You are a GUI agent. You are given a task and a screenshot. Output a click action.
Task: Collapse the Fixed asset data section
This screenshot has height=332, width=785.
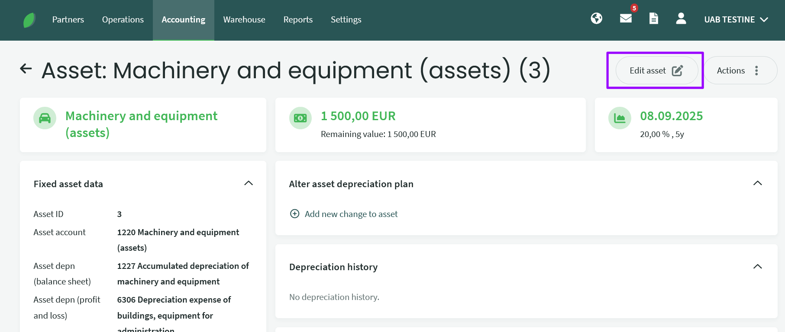pyautogui.click(x=249, y=183)
